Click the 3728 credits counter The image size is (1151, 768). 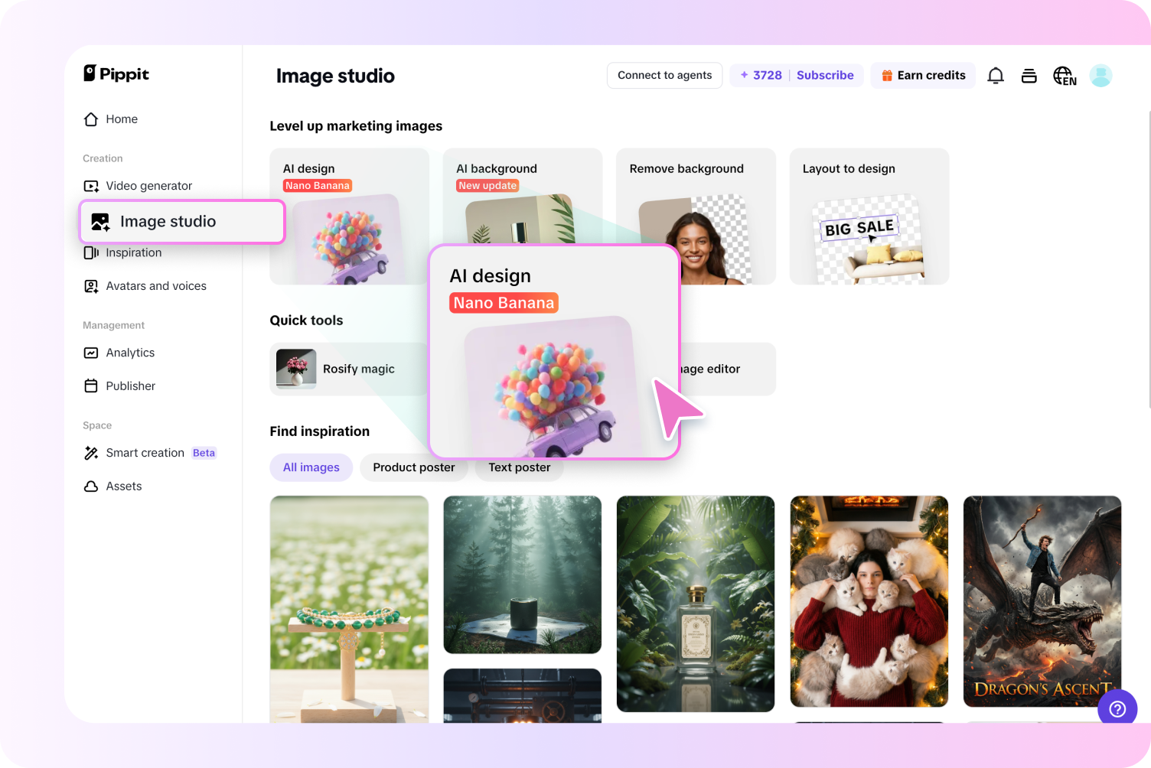[761, 75]
